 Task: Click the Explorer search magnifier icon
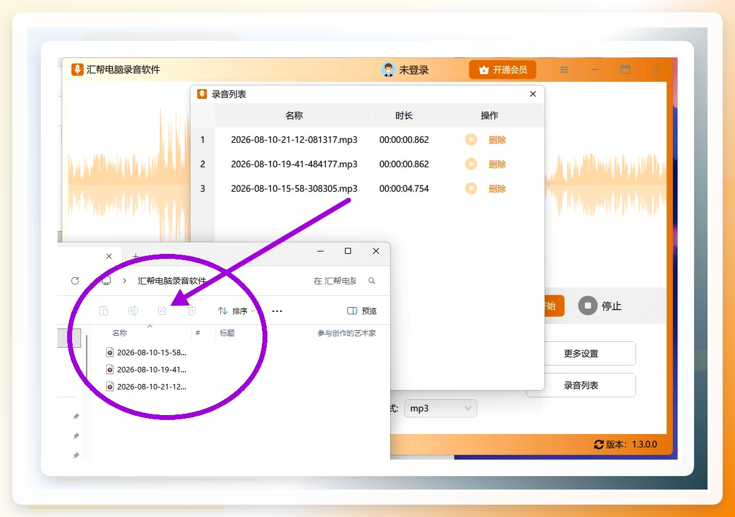[x=372, y=281]
